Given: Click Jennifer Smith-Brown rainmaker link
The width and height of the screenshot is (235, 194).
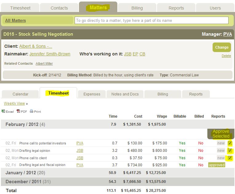Looking at the screenshot, I should pyautogui.click(x=50, y=54).
